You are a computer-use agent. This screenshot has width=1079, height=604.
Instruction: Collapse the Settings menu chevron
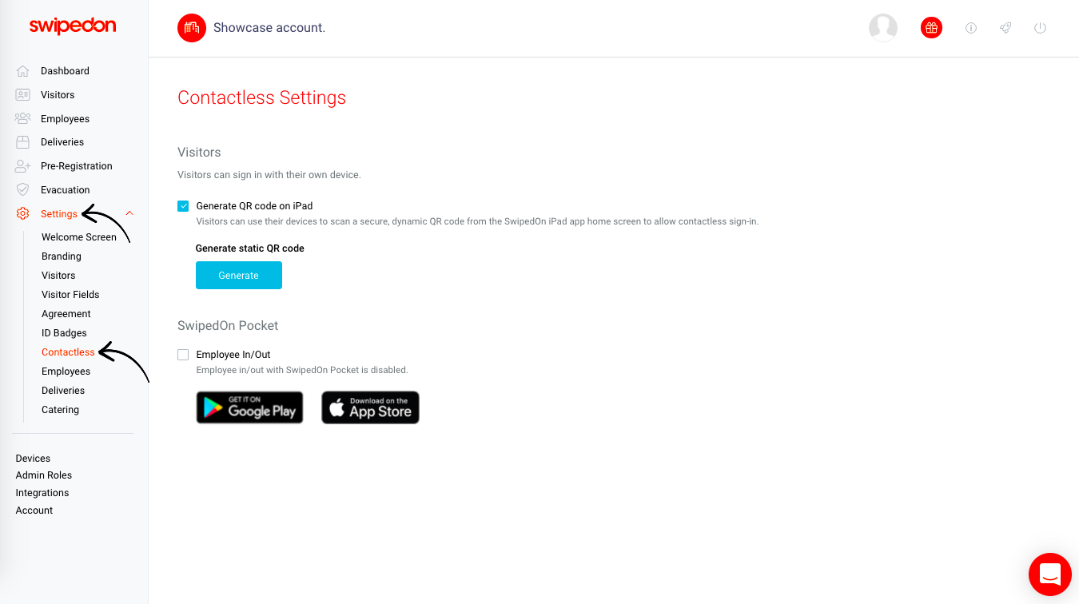click(129, 213)
